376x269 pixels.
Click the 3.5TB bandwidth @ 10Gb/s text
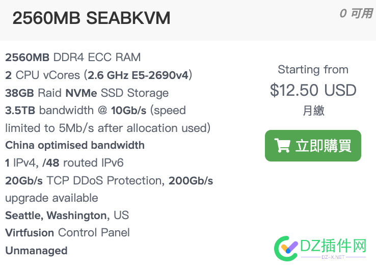tap(76, 111)
